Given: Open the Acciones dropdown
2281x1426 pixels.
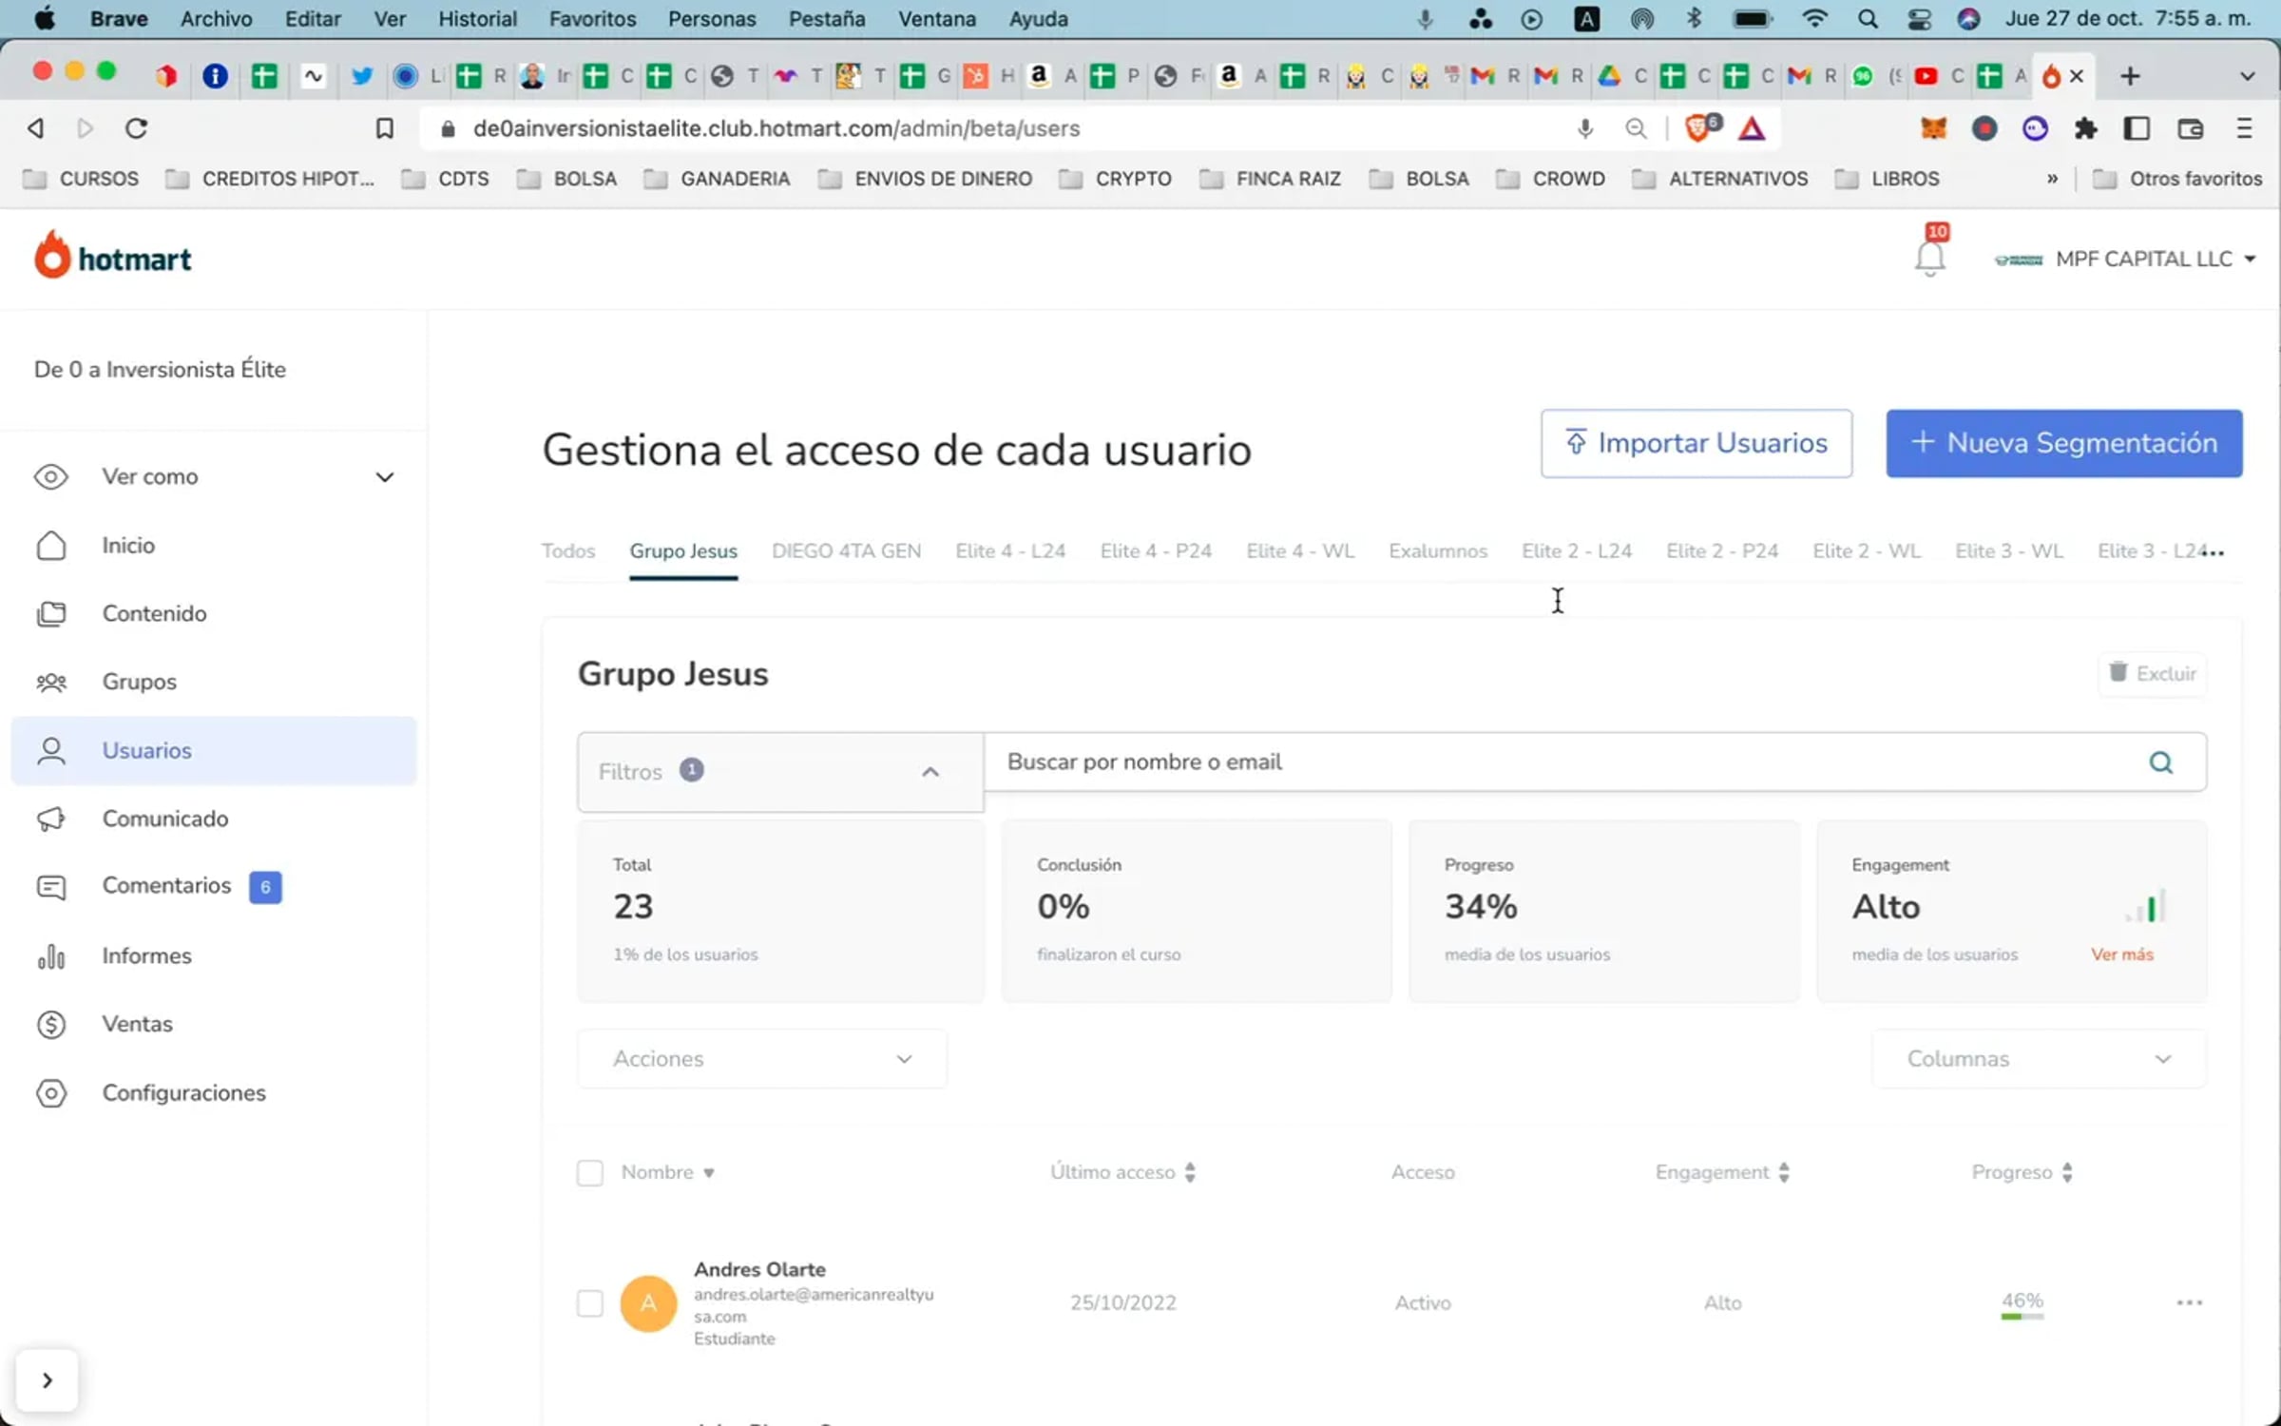Looking at the screenshot, I should [x=761, y=1058].
